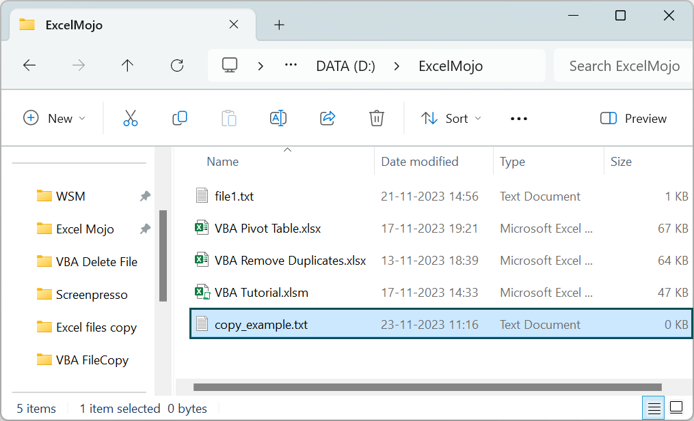Viewport: 694px width, 421px height.
Task: Click the Delete trash can icon
Action: tap(377, 119)
